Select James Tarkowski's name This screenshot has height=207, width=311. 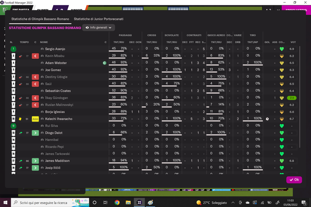(57, 154)
